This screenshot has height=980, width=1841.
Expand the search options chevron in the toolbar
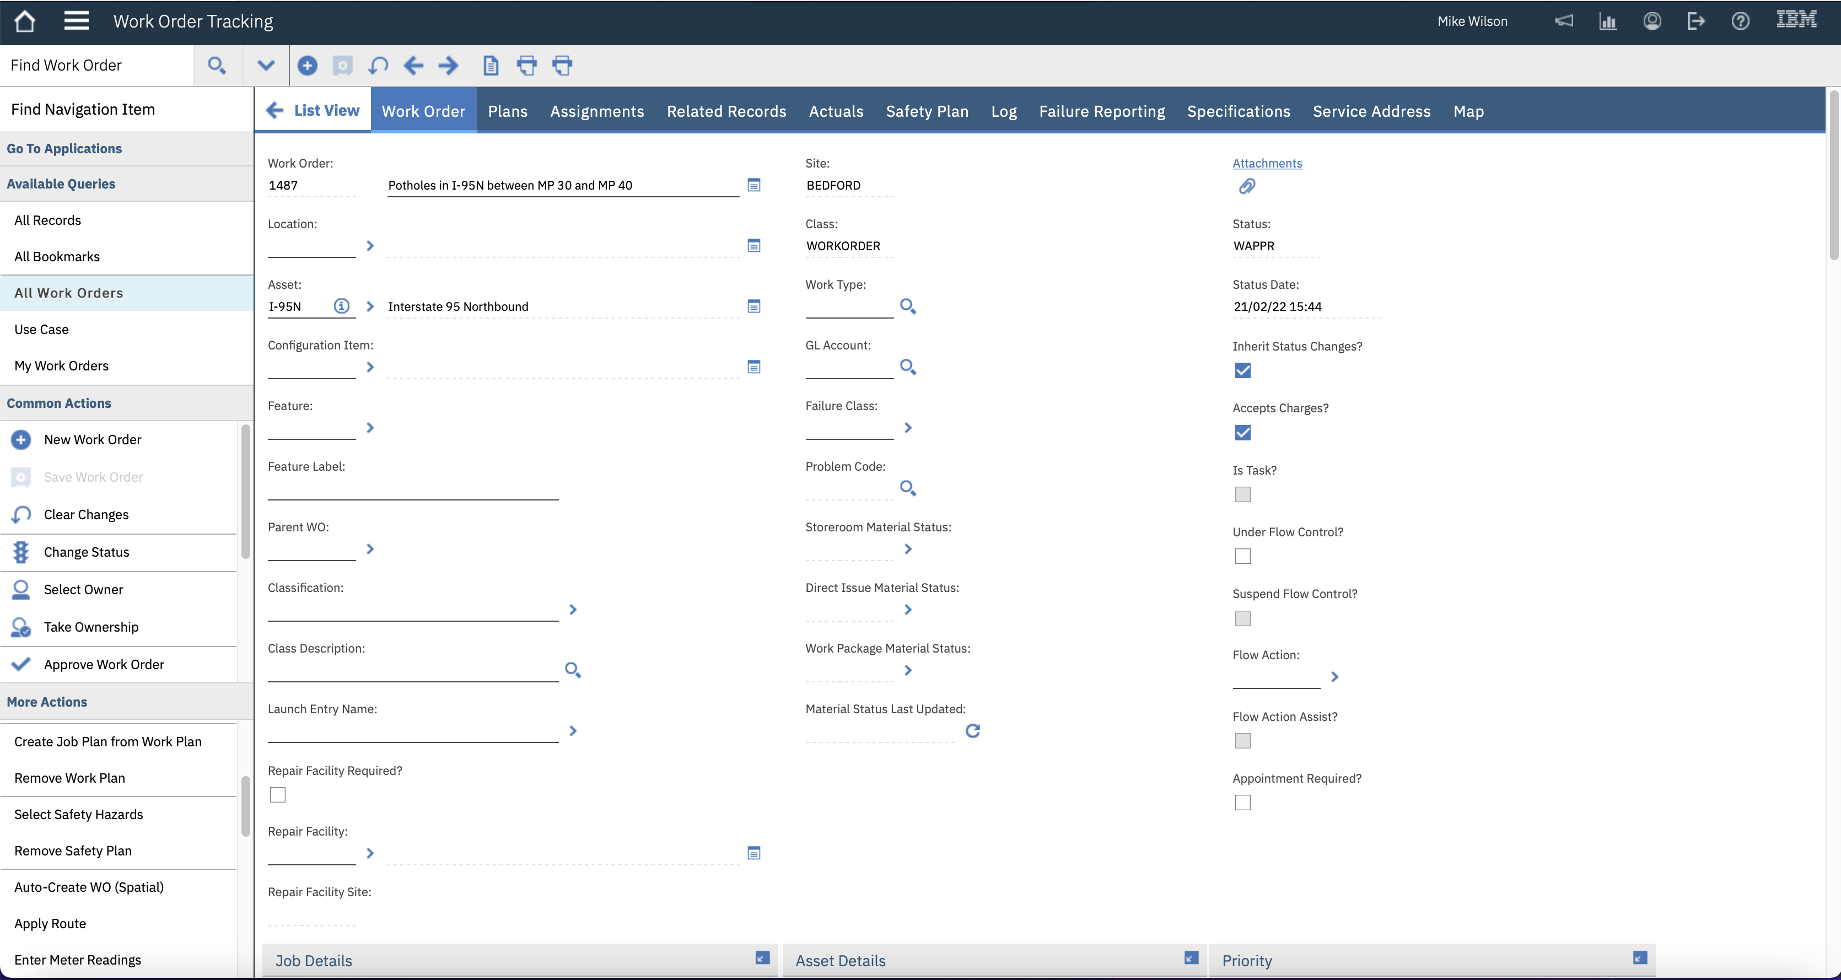pos(265,65)
